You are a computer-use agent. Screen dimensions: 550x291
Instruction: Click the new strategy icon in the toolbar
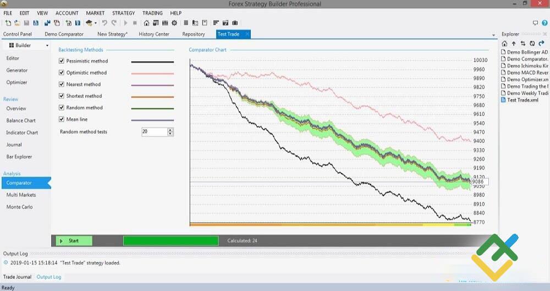pos(8,23)
